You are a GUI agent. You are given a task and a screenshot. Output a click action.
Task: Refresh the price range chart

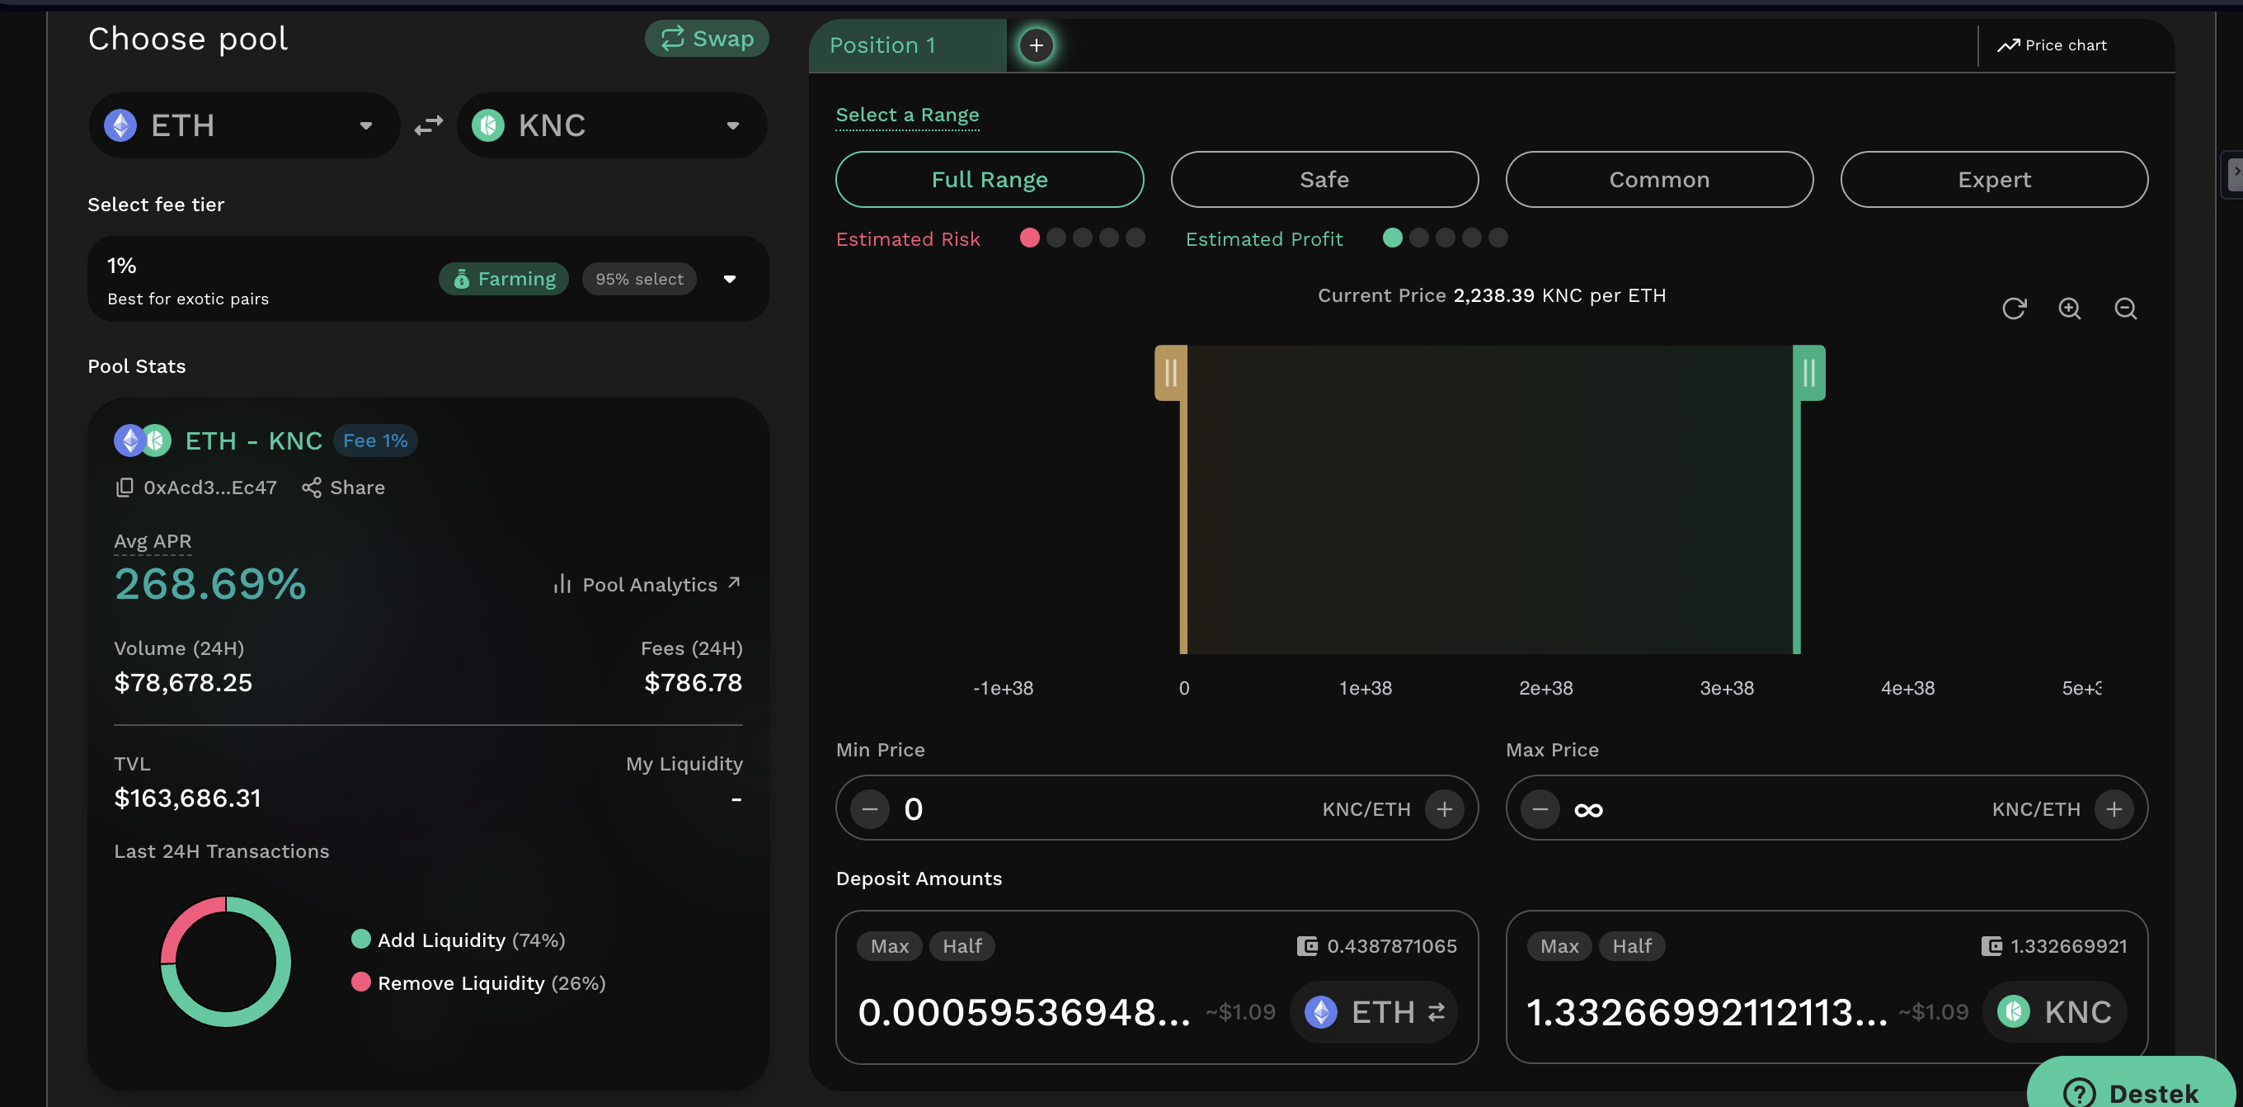pyautogui.click(x=2014, y=309)
